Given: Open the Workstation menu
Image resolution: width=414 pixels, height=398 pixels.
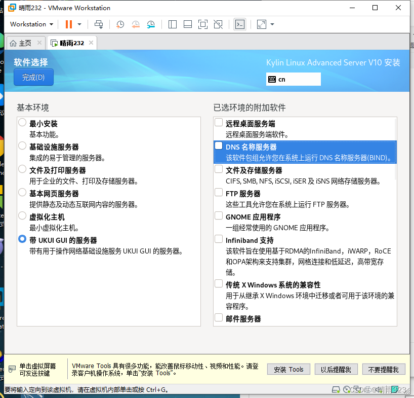Looking at the screenshot, I should point(31,24).
